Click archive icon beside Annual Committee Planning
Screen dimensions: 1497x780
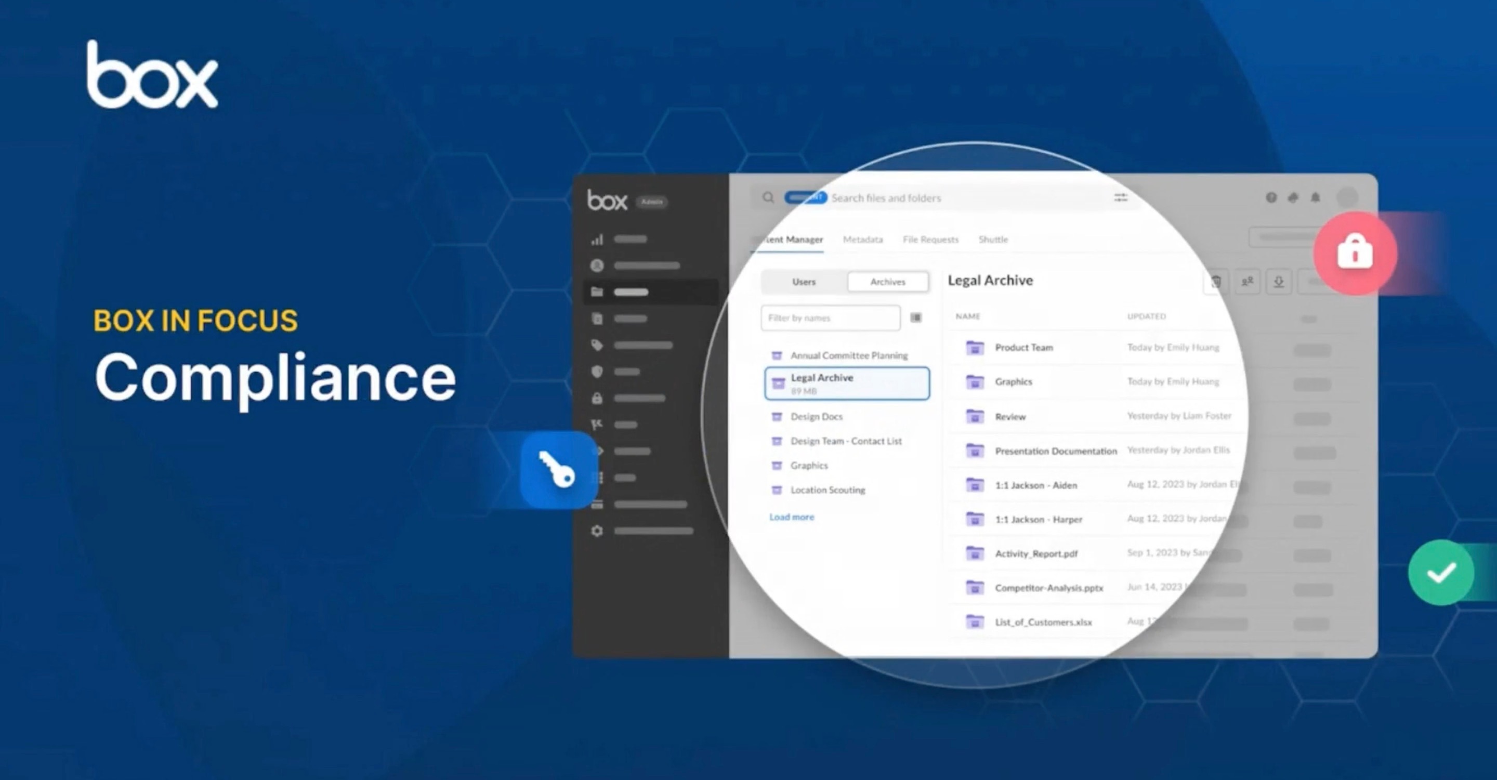[777, 355]
